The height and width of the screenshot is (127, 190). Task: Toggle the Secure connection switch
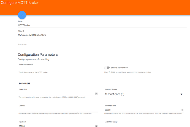107,67
